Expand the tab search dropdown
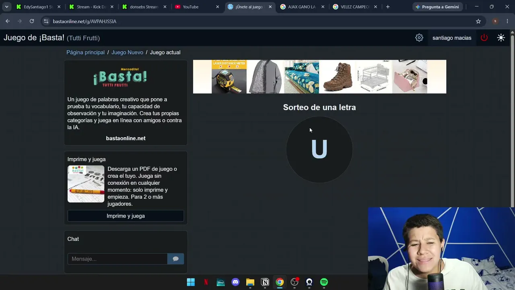This screenshot has width=515, height=290. pyautogui.click(x=6, y=7)
